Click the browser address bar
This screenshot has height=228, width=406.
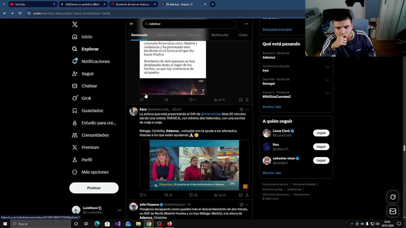click(x=165, y=13)
